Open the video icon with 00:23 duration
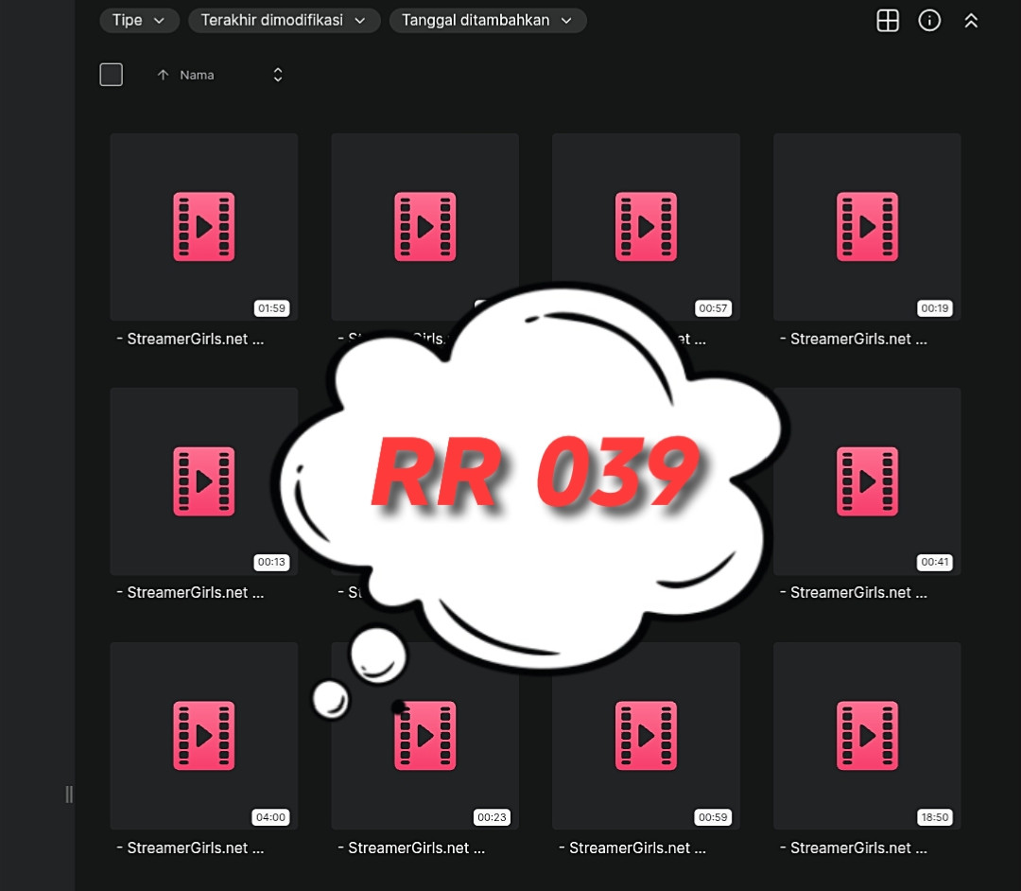Screen dimensions: 1021x891 coord(425,736)
